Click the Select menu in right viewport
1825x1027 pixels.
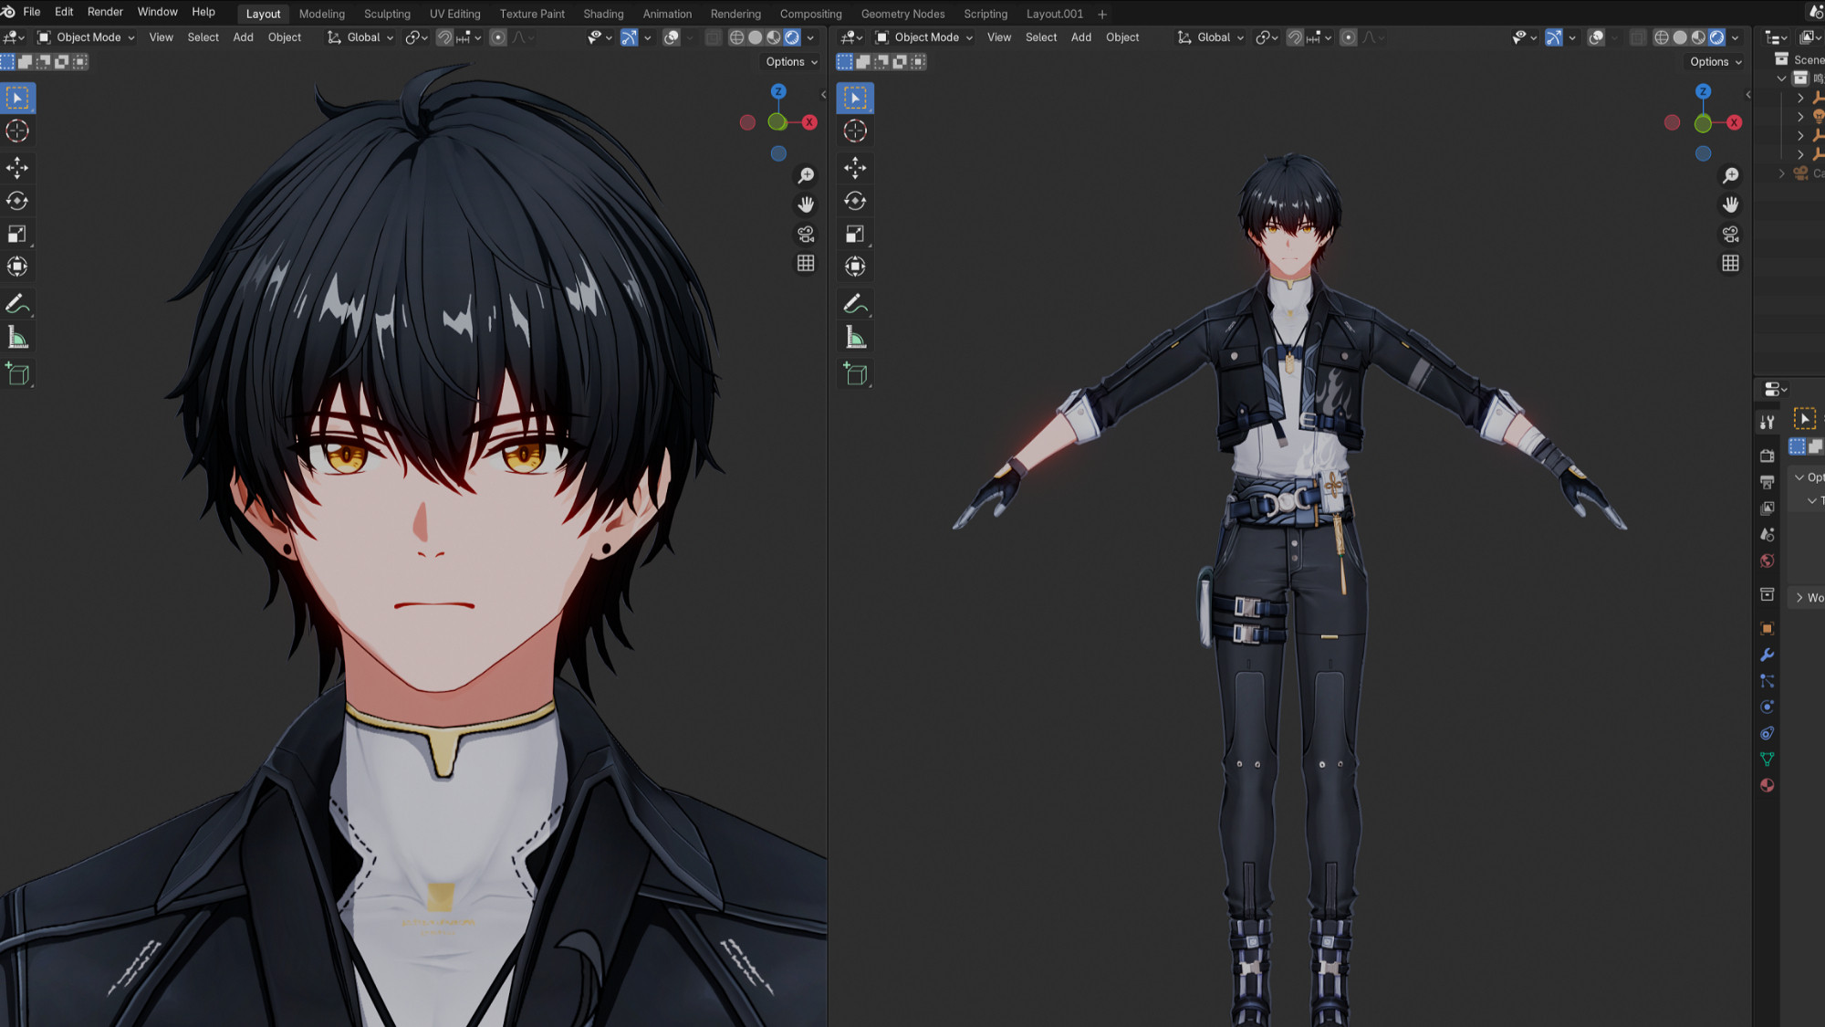pyautogui.click(x=1040, y=37)
